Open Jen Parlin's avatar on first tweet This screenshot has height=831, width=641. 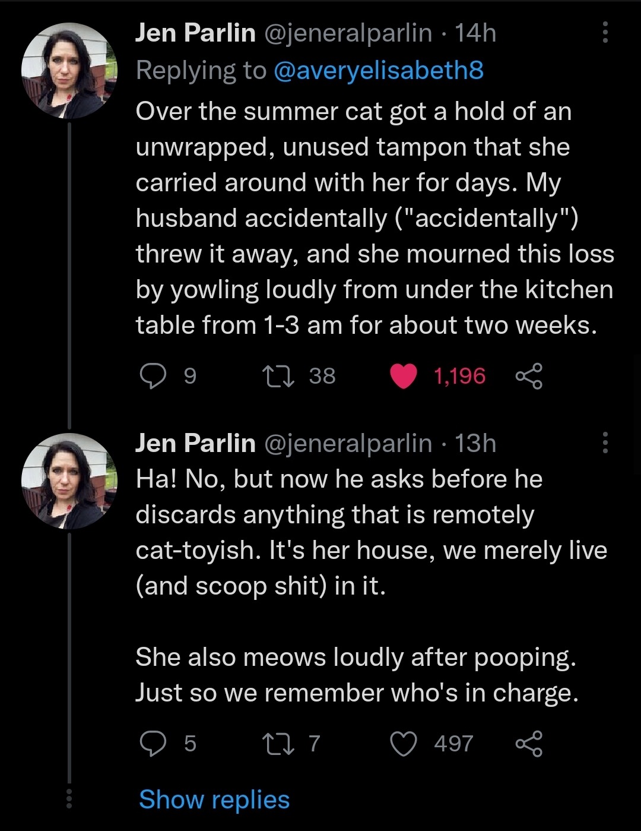click(69, 71)
